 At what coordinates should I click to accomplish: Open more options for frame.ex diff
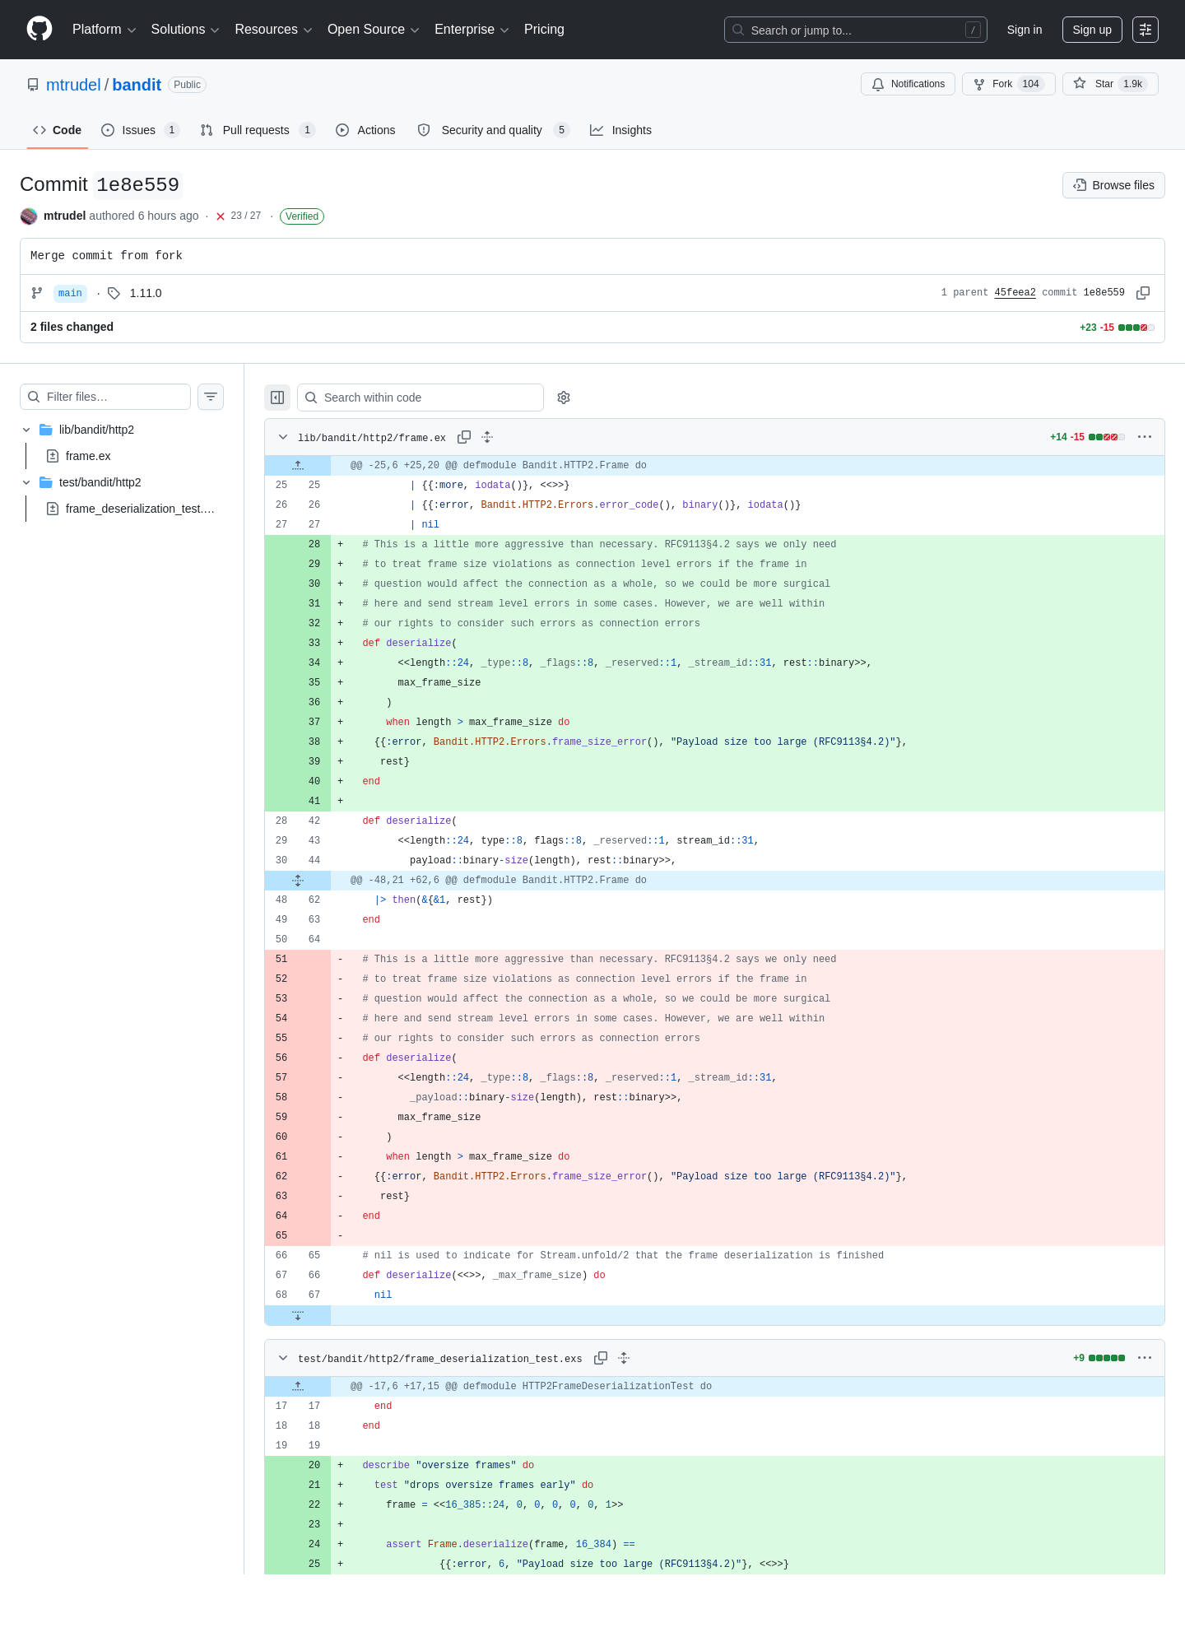(x=1145, y=437)
